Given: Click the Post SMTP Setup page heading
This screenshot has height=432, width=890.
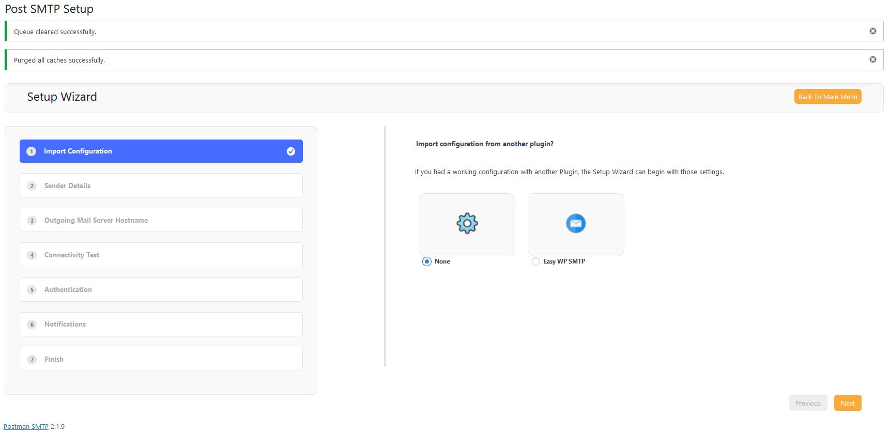Looking at the screenshot, I should pos(49,9).
